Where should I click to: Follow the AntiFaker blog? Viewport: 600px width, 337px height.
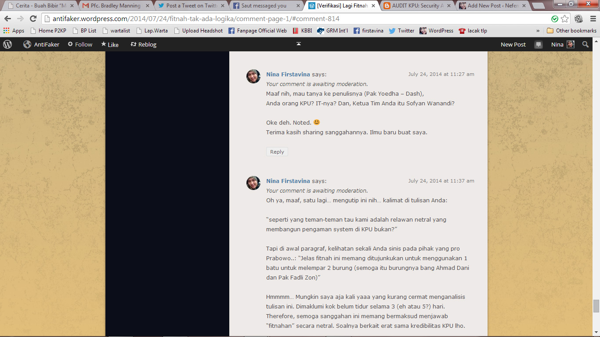80,44
